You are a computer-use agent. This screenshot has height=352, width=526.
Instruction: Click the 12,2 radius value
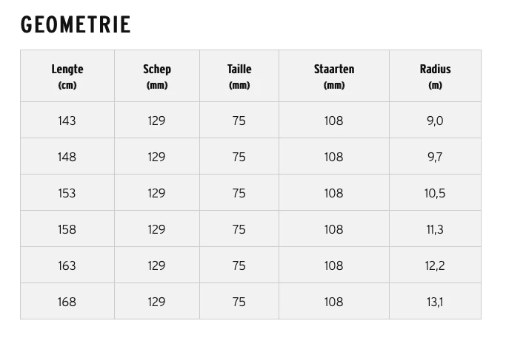pyautogui.click(x=435, y=265)
